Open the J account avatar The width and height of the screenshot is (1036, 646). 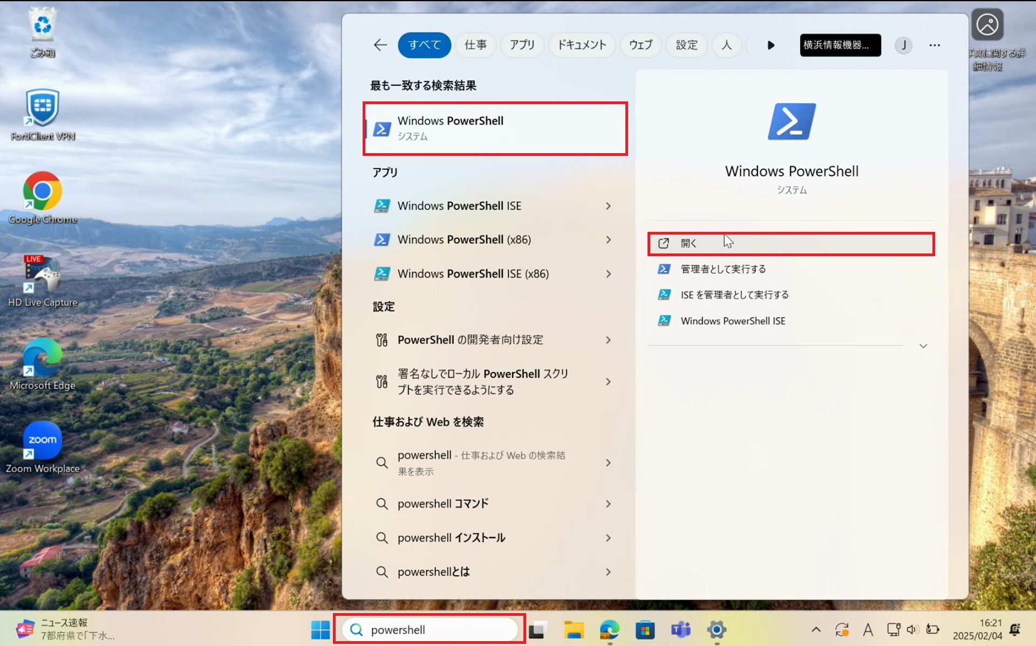(x=903, y=45)
